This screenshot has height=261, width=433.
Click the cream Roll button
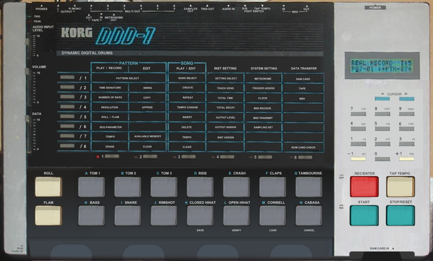pyautogui.click(x=48, y=187)
